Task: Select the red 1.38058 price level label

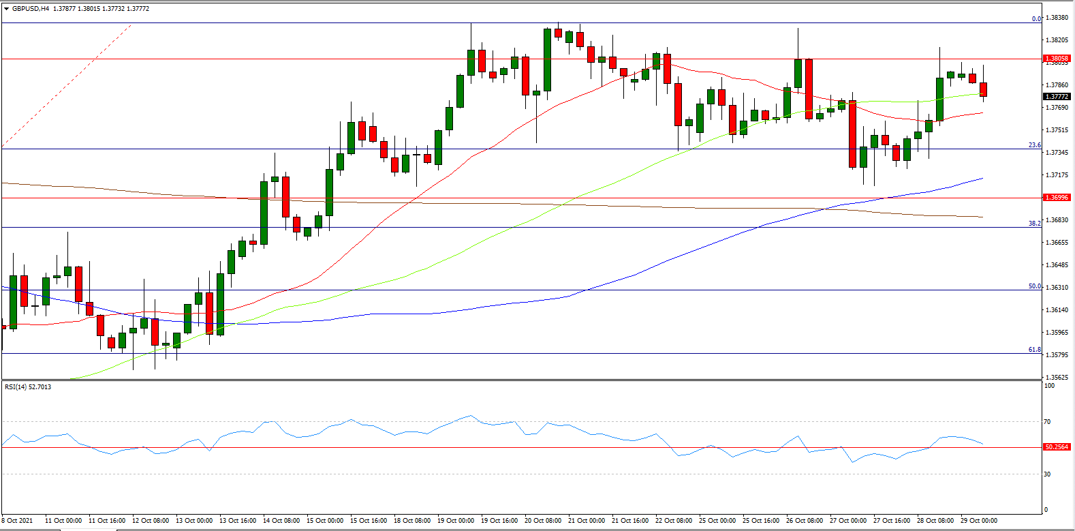Action: [1057, 59]
